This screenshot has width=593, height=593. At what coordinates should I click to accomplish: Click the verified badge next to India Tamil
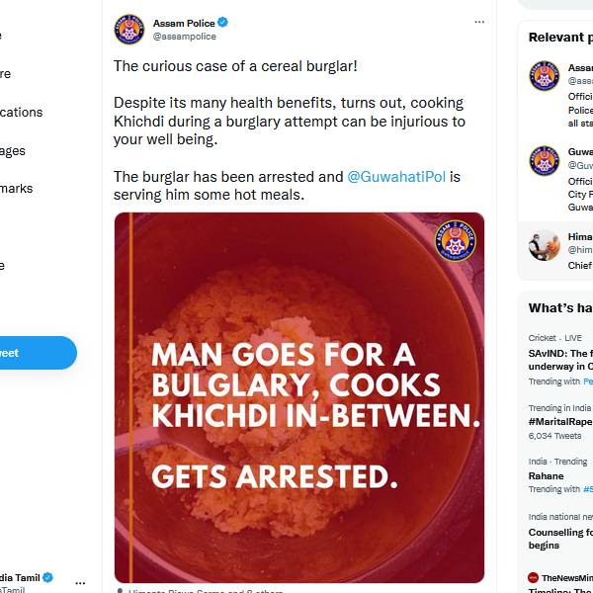point(47,577)
